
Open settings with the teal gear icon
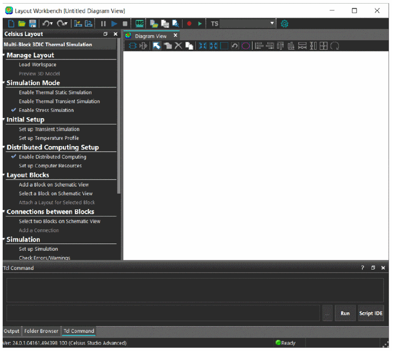tap(285, 24)
